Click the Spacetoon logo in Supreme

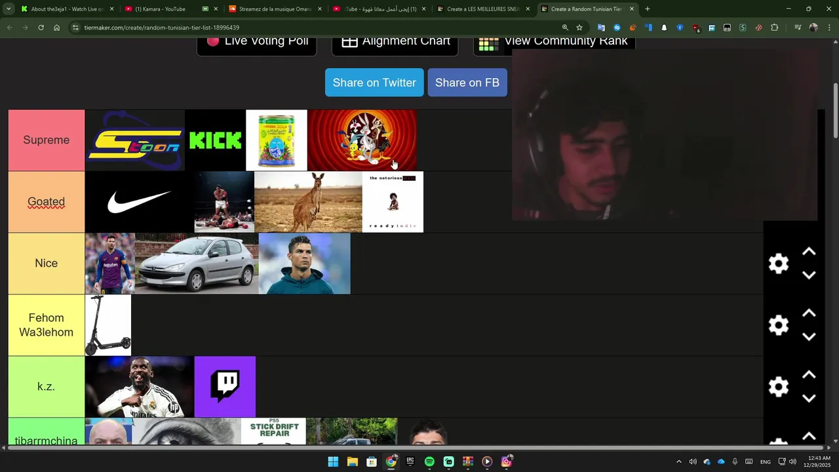click(135, 140)
